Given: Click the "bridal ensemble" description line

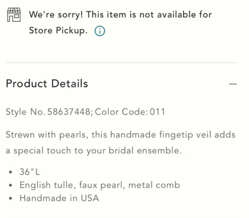Looking at the screenshot, I should [93, 151].
